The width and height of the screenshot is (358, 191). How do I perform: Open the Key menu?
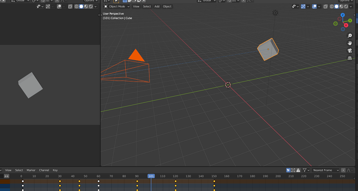(x=55, y=170)
